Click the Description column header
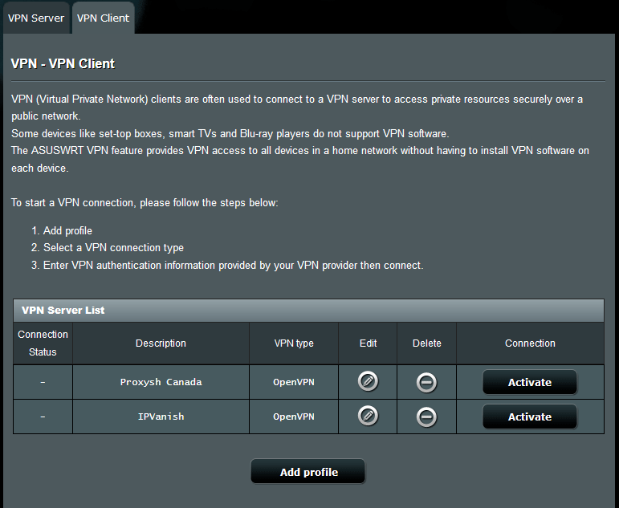This screenshot has width=619, height=508. coord(161,343)
